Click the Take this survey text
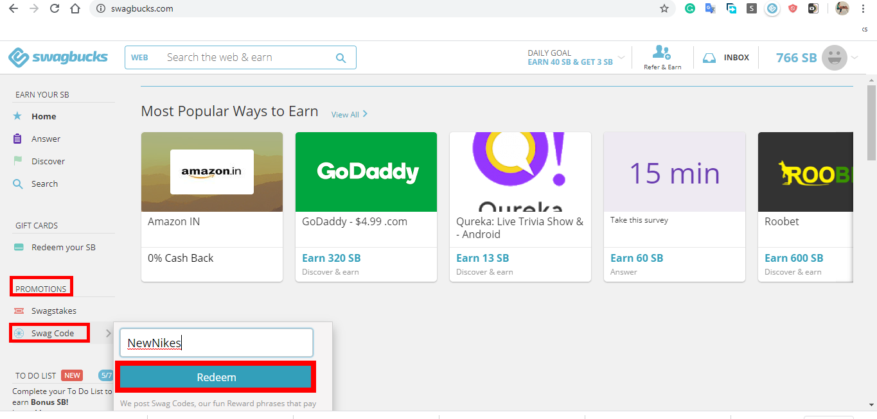Screen dimensions: 877x419 click(639, 220)
